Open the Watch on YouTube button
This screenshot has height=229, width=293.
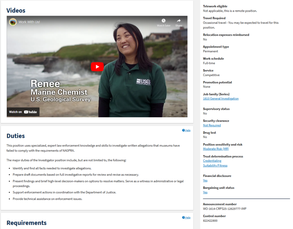23,112
